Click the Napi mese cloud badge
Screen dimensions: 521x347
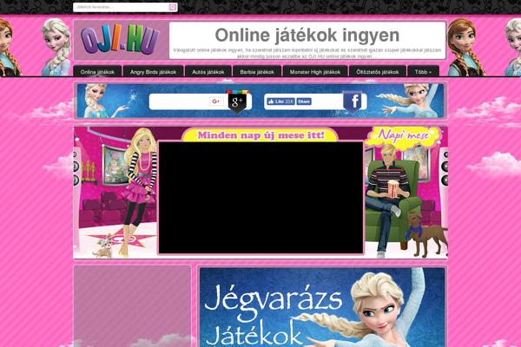point(403,135)
